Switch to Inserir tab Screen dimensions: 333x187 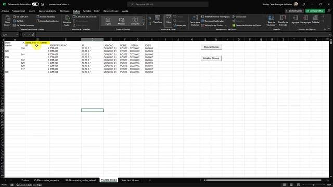[32, 11]
